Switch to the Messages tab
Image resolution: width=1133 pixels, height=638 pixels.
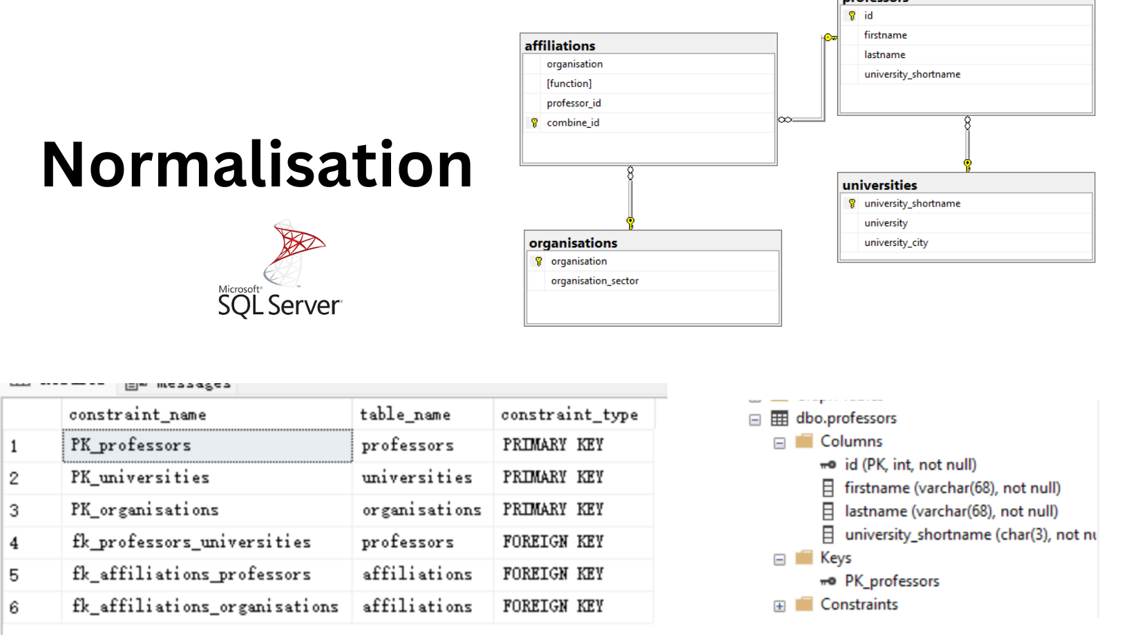181,385
